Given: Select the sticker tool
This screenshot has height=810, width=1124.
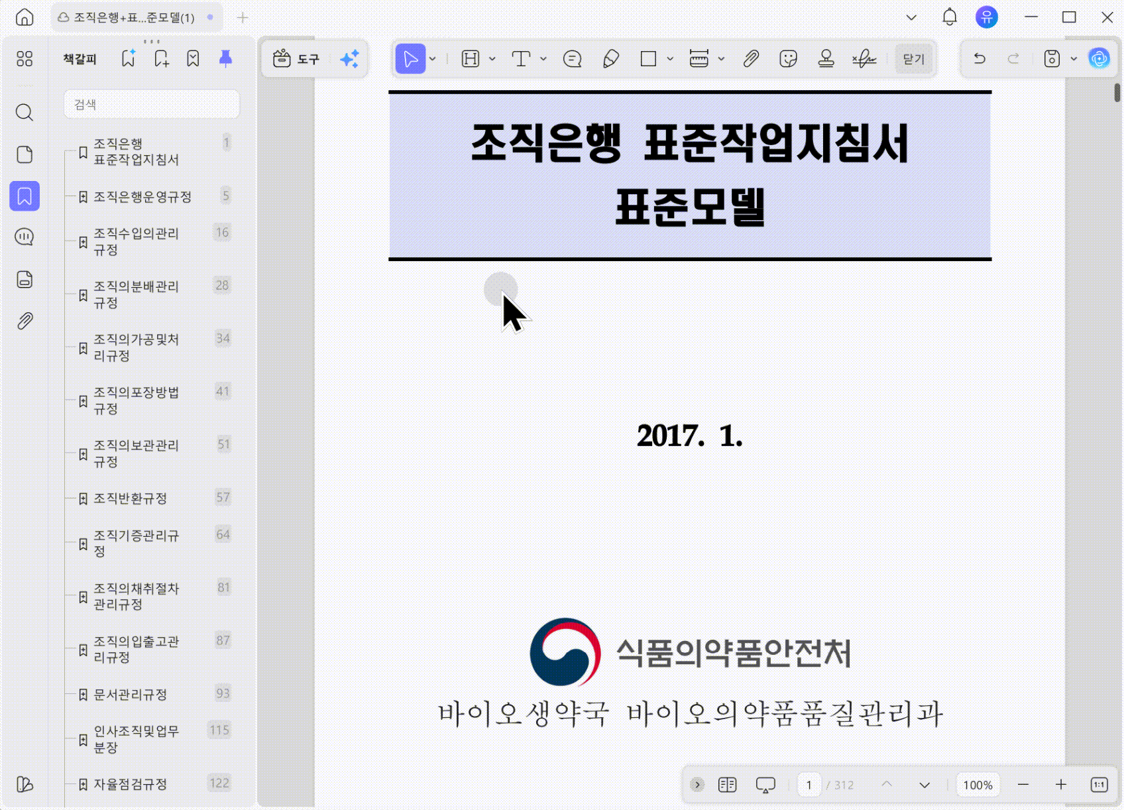Looking at the screenshot, I should coord(788,59).
